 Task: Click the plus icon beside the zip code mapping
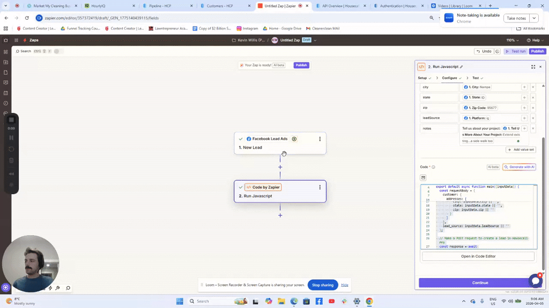(x=524, y=107)
